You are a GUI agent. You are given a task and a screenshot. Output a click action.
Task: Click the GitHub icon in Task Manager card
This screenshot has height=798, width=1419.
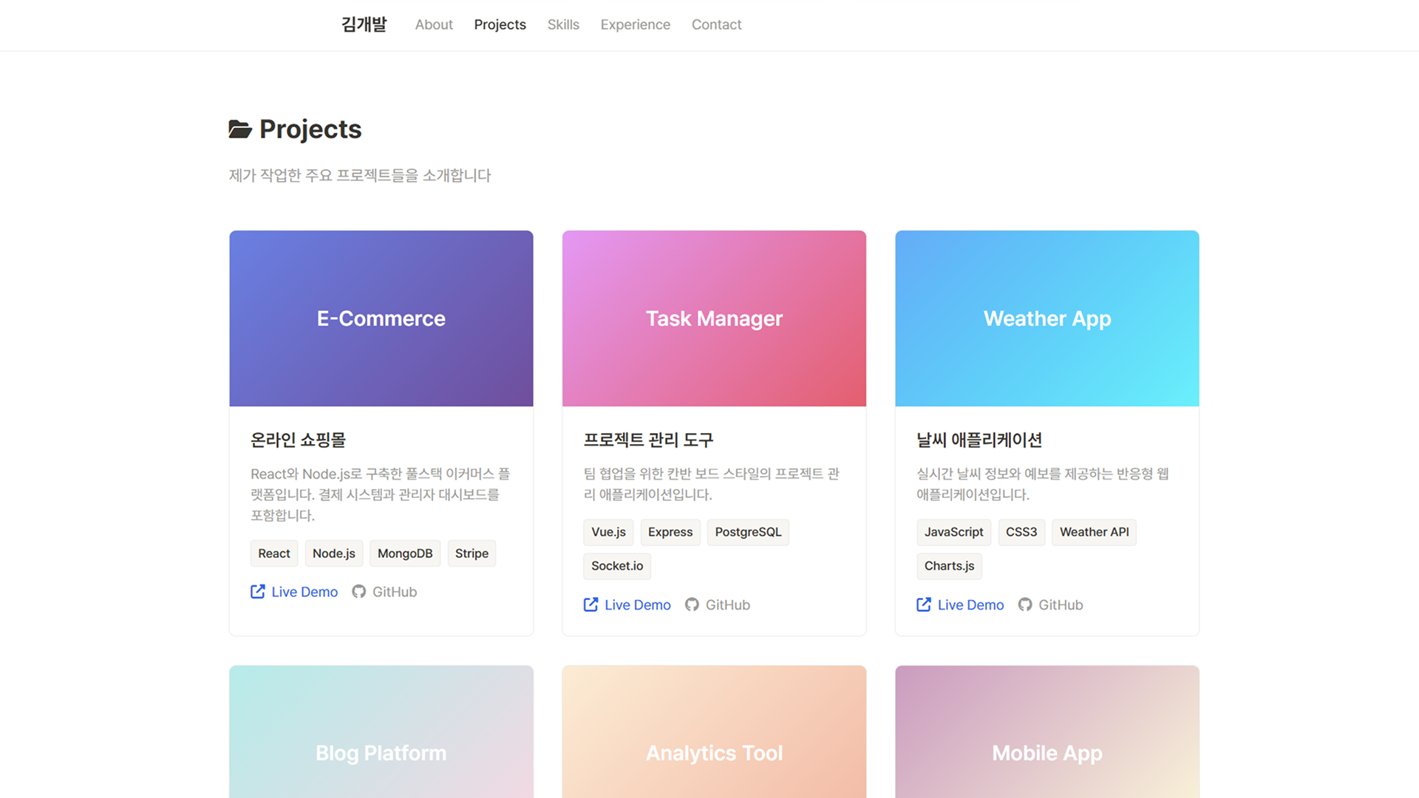click(692, 605)
